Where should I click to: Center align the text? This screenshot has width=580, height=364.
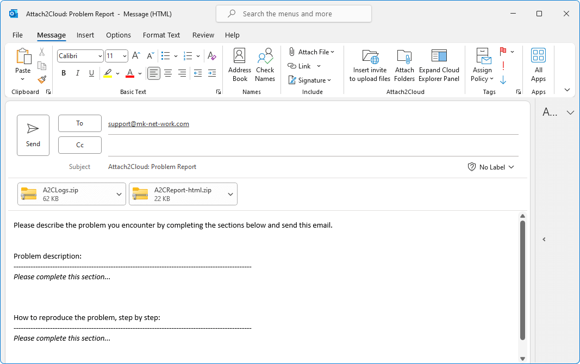[x=168, y=73]
